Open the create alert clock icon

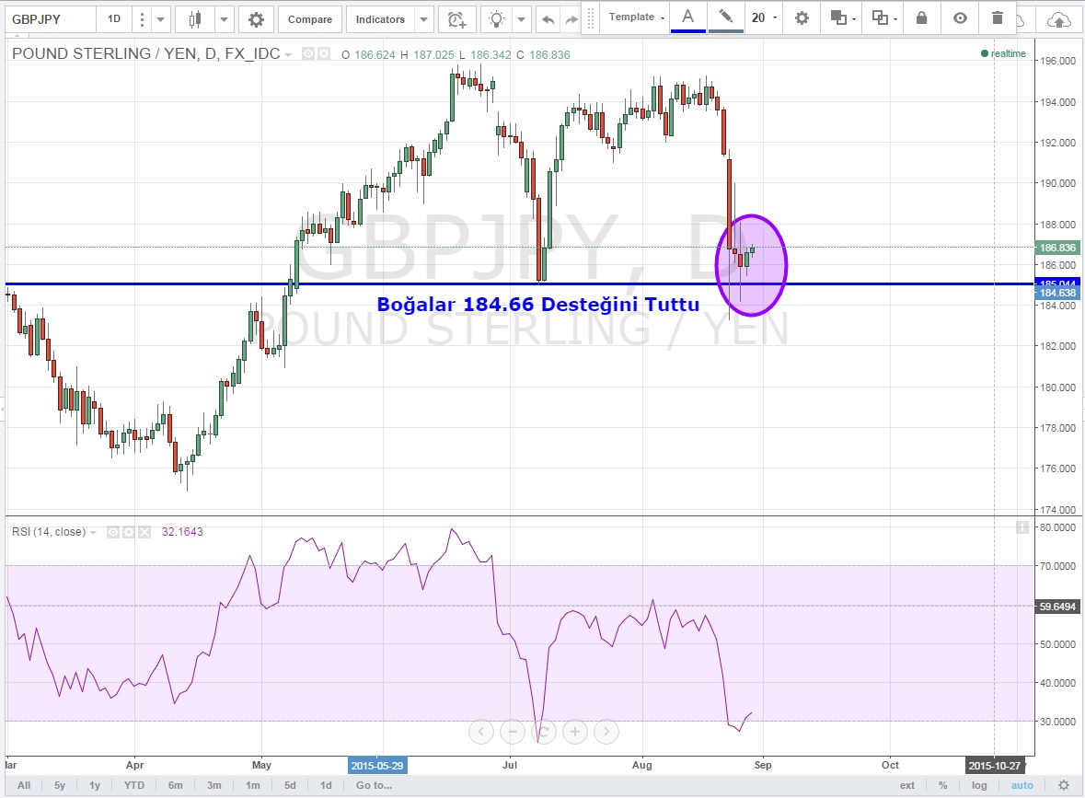click(456, 19)
